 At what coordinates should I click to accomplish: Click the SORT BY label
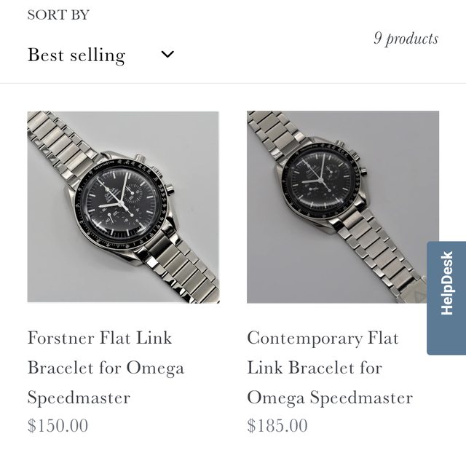coord(58,15)
